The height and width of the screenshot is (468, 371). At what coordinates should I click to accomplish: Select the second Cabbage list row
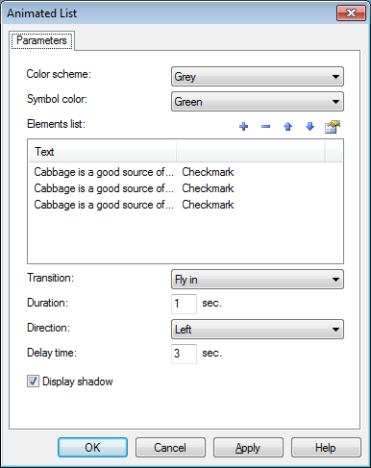pos(185,188)
